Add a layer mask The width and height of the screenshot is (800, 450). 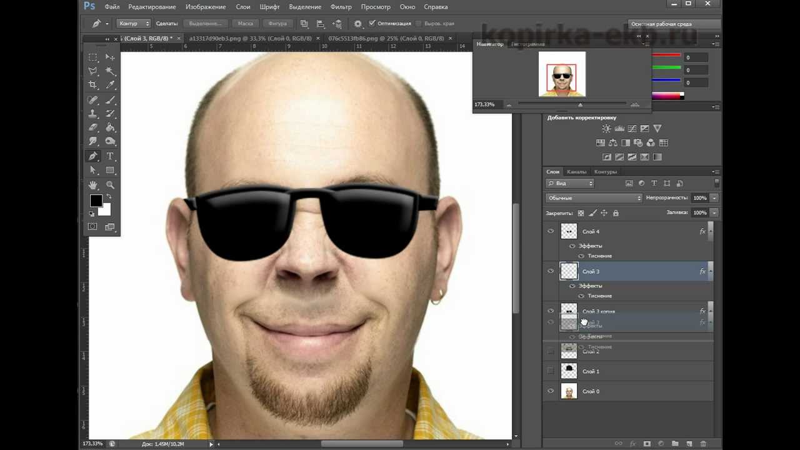coord(647,444)
